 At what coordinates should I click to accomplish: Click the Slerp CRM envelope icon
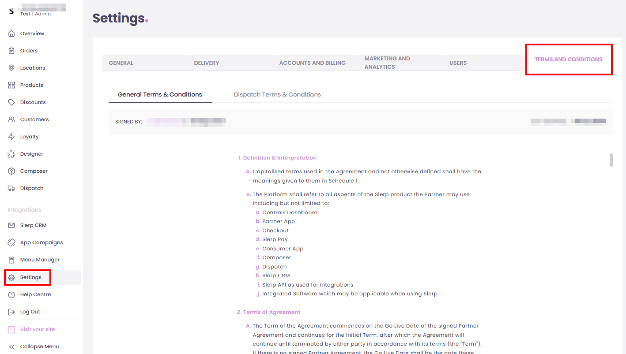tap(11, 225)
